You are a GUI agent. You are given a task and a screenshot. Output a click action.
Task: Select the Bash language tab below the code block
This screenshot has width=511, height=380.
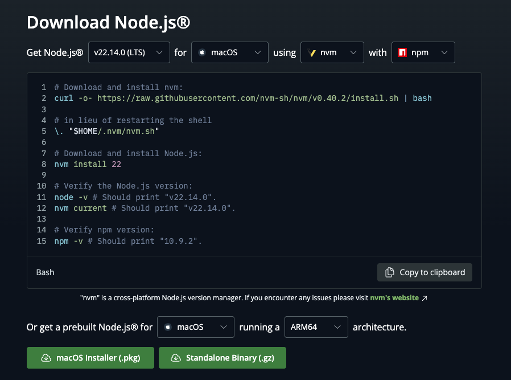pyautogui.click(x=45, y=272)
